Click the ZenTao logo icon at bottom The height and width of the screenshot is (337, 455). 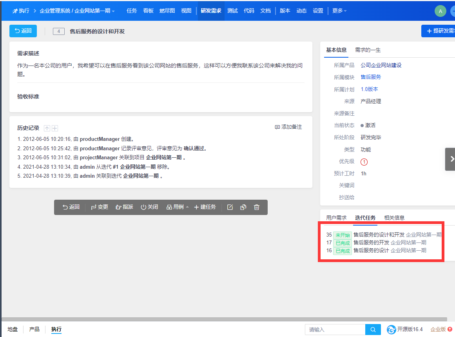tap(391, 330)
